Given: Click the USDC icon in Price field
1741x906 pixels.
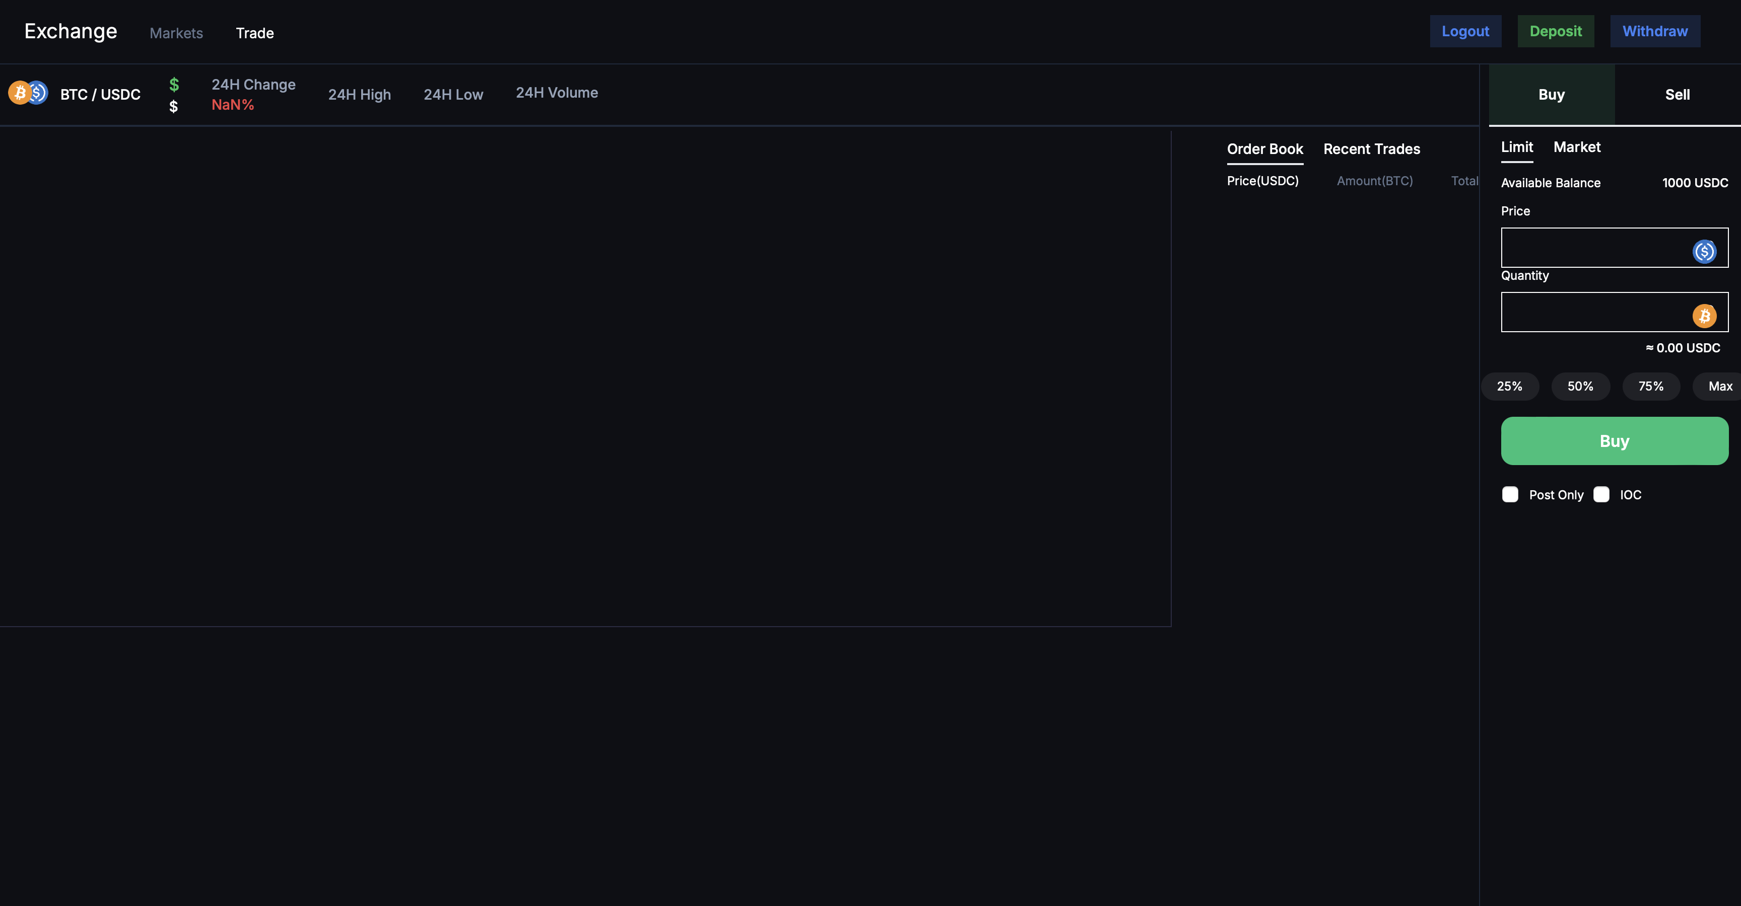Looking at the screenshot, I should click(1704, 251).
